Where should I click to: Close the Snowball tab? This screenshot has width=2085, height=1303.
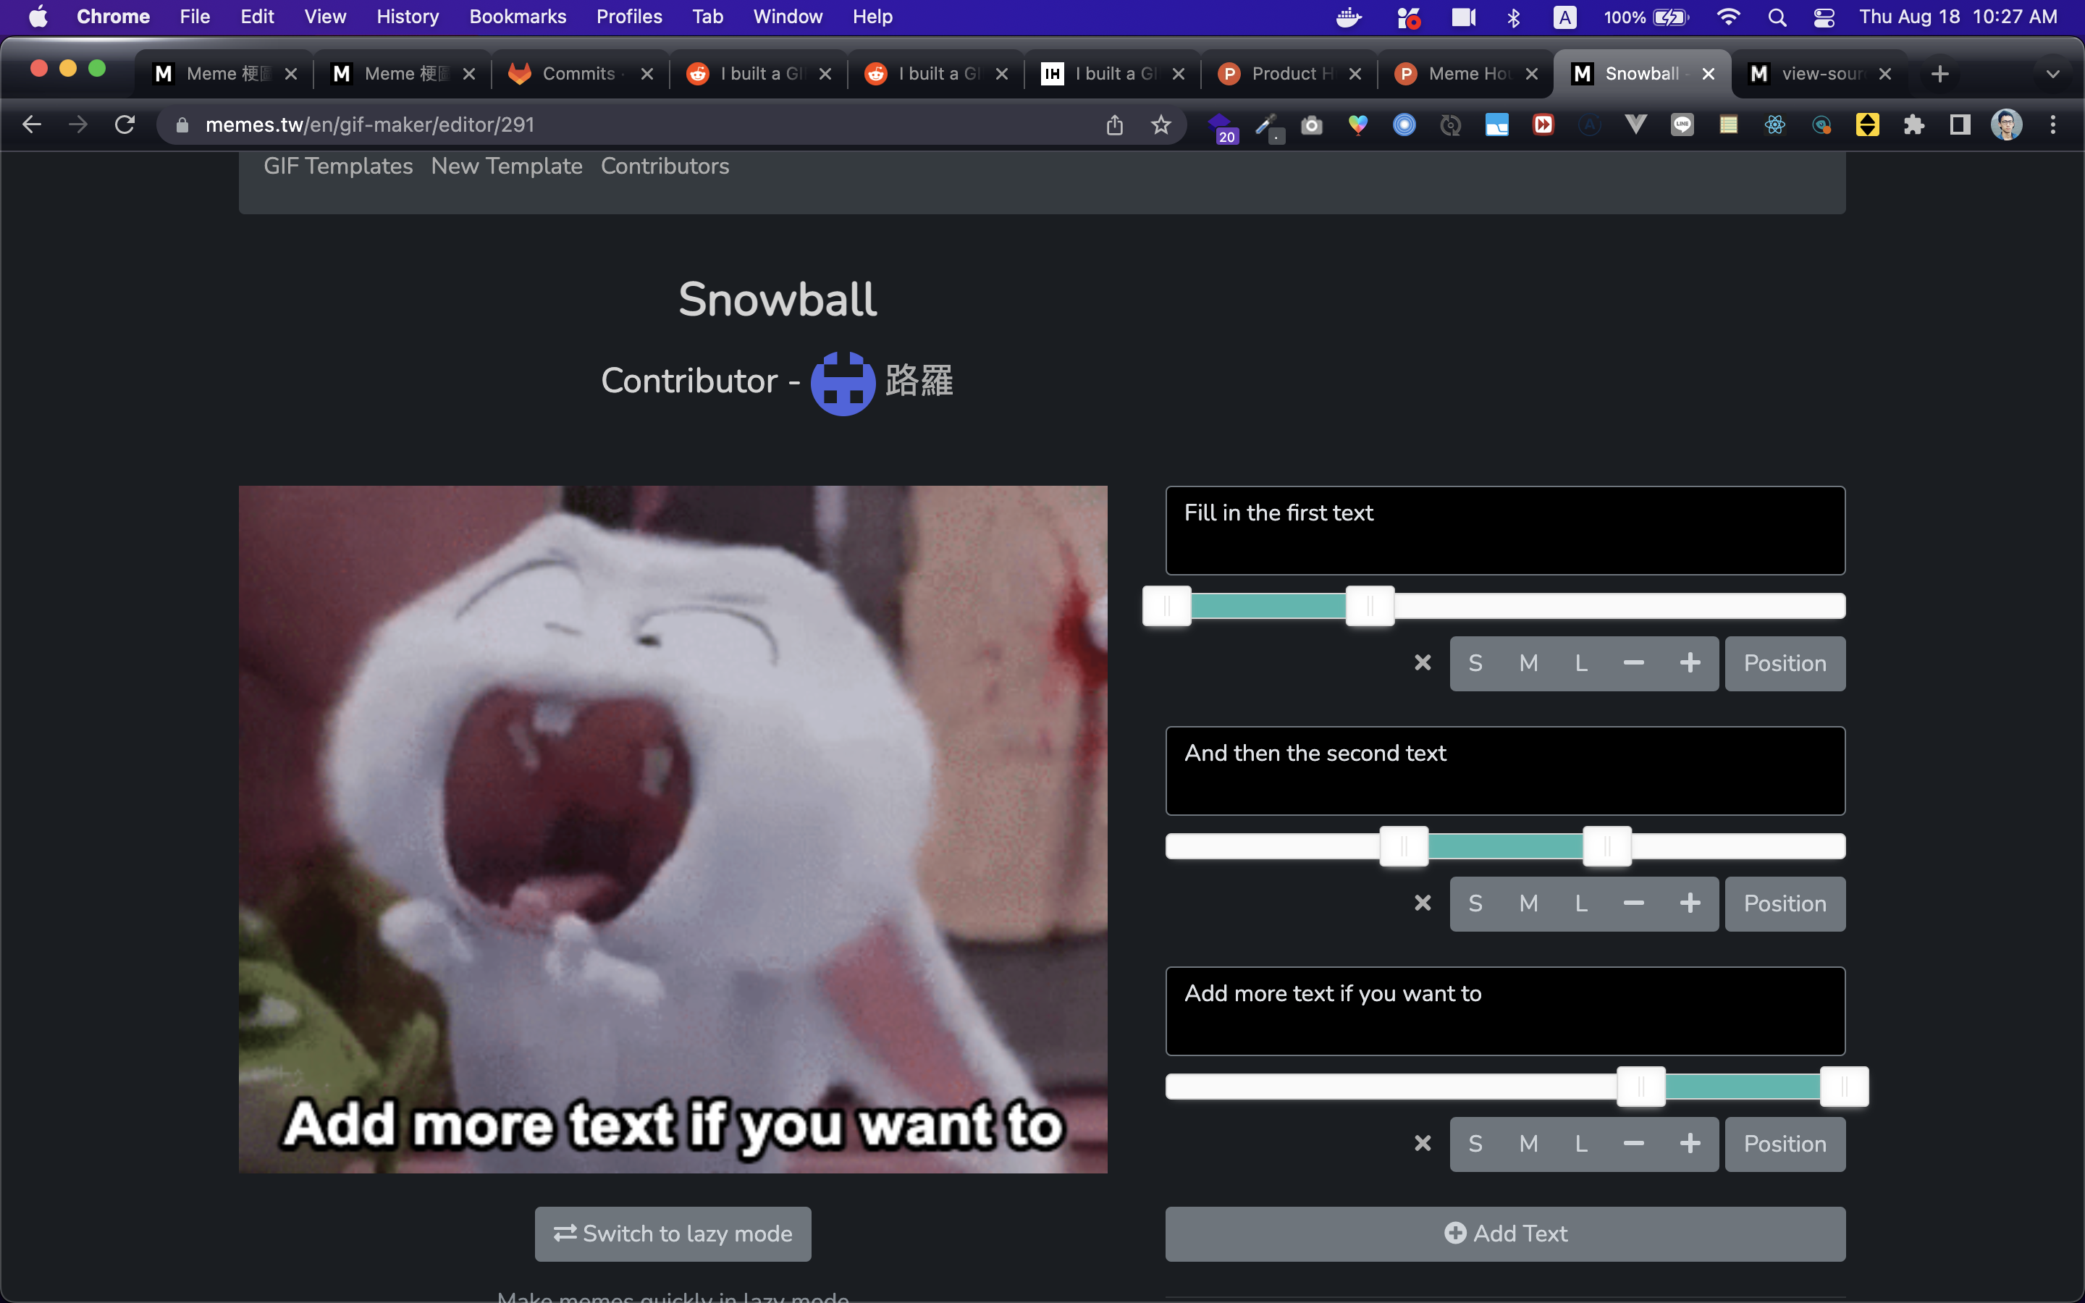(1708, 74)
